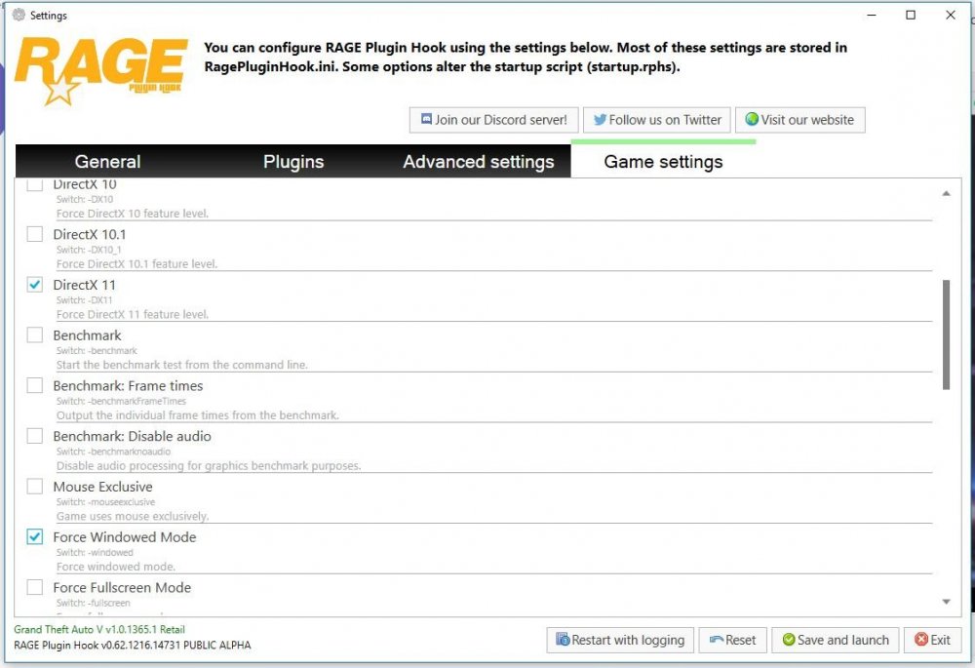Screen dimensions: 975x668
Task: Click the scroll up arrow of the list
Action: (x=946, y=193)
